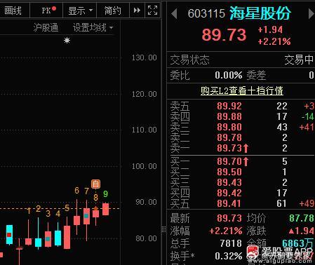
Task: Click the large current price 89.73
Action: pyautogui.click(x=224, y=35)
